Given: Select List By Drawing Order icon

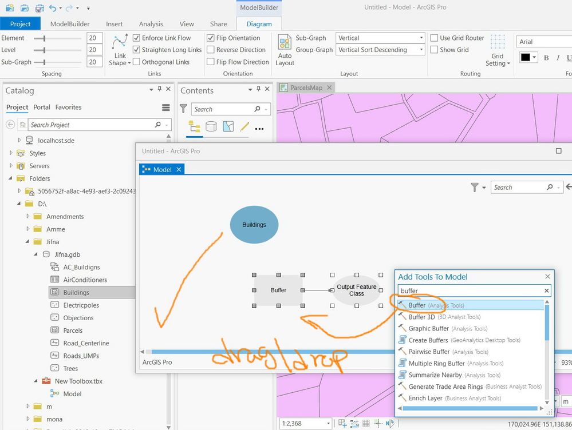Looking at the screenshot, I should [x=195, y=127].
